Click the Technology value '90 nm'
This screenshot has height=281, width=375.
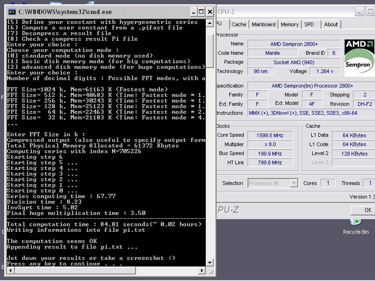261,71
